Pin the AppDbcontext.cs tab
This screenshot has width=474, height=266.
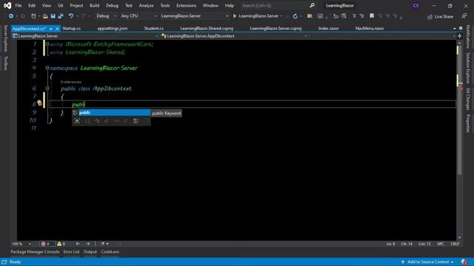pos(51,29)
